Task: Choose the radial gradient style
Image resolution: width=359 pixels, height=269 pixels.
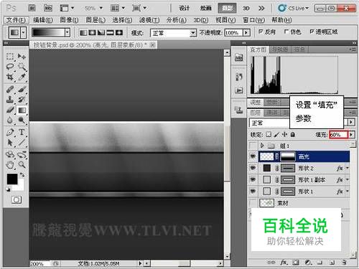Action: [92, 33]
